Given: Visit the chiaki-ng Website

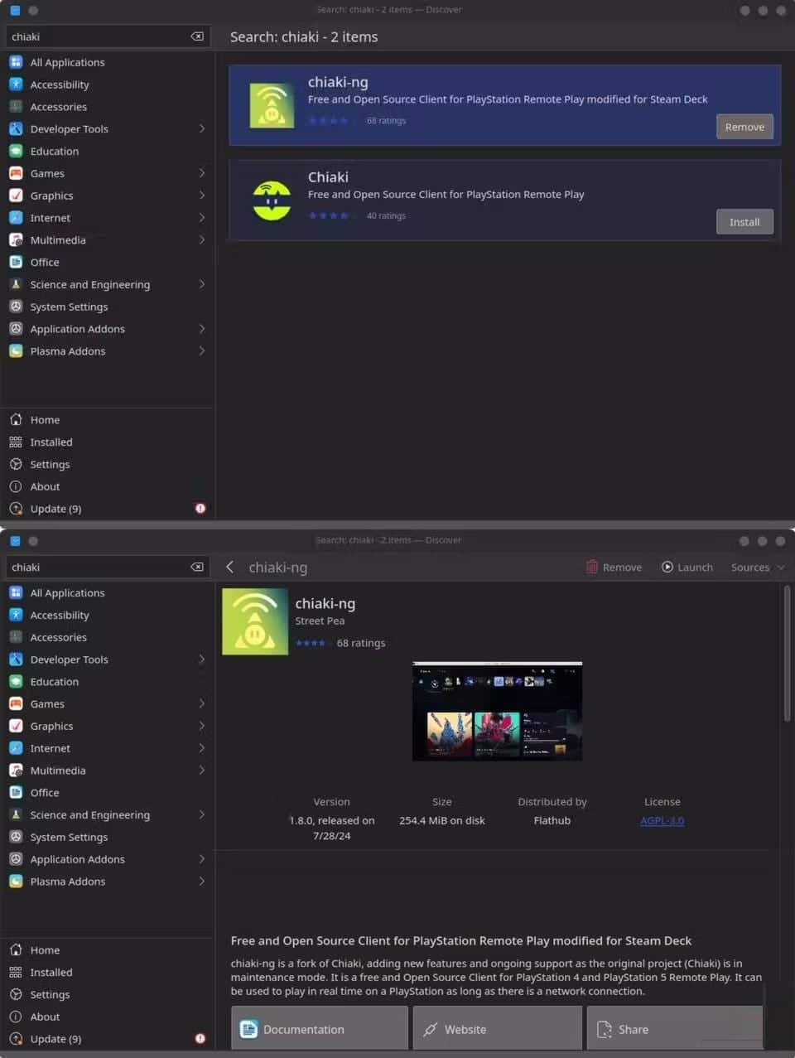Looking at the screenshot, I should coord(496,1029).
